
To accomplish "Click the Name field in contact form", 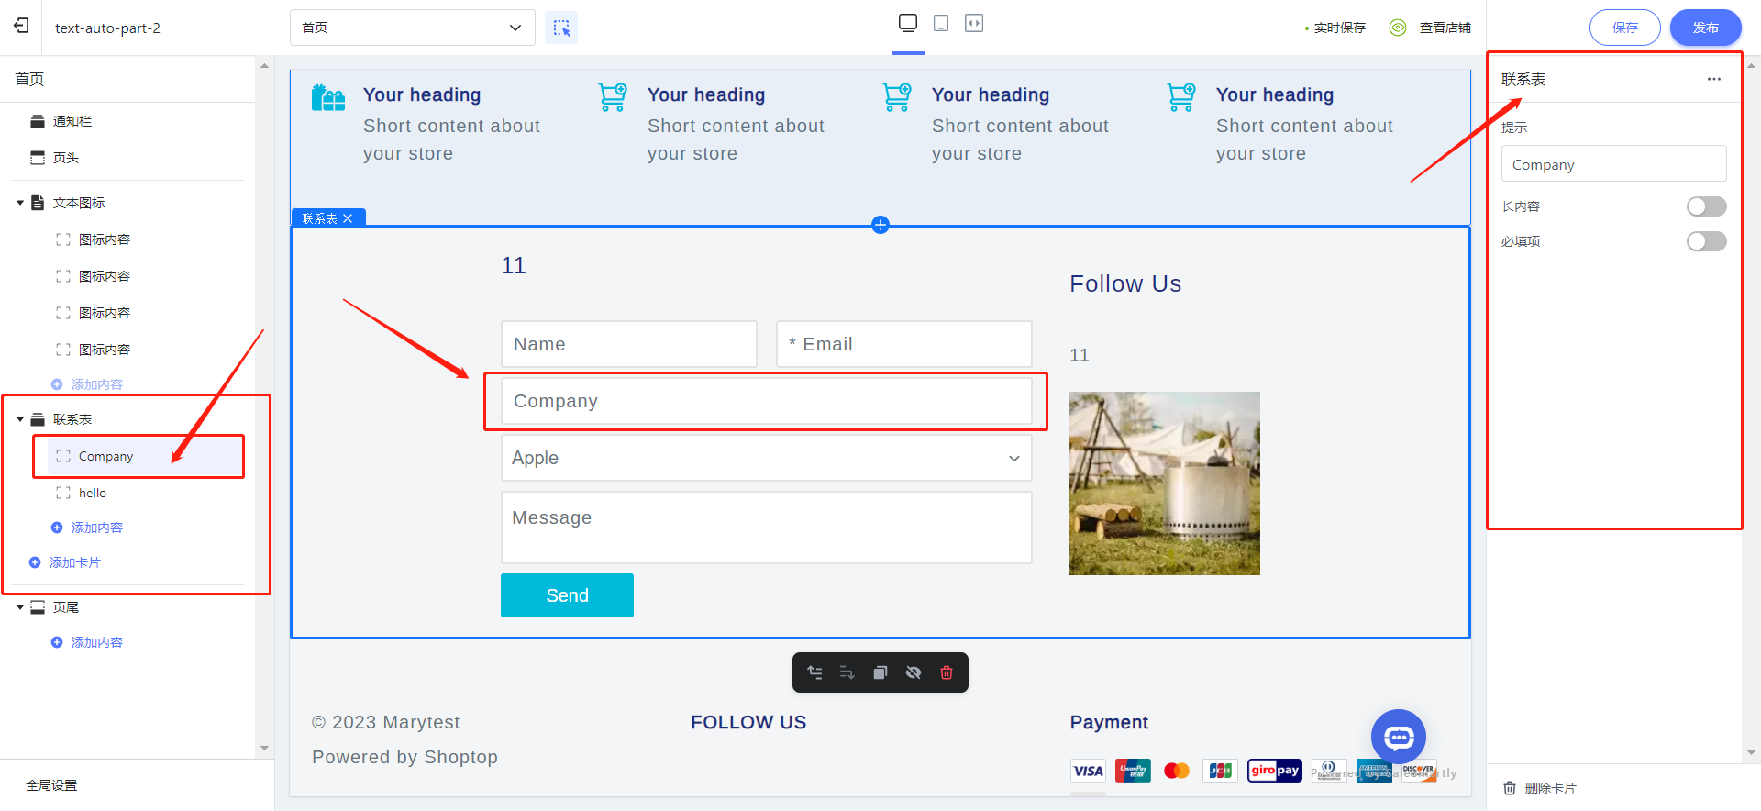I will (629, 344).
